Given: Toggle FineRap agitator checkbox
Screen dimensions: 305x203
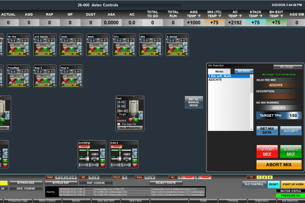Looking at the screenshot, I should click(x=27, y=85).
